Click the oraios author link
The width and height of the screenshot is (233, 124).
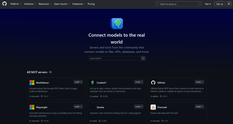pos(94,121)
